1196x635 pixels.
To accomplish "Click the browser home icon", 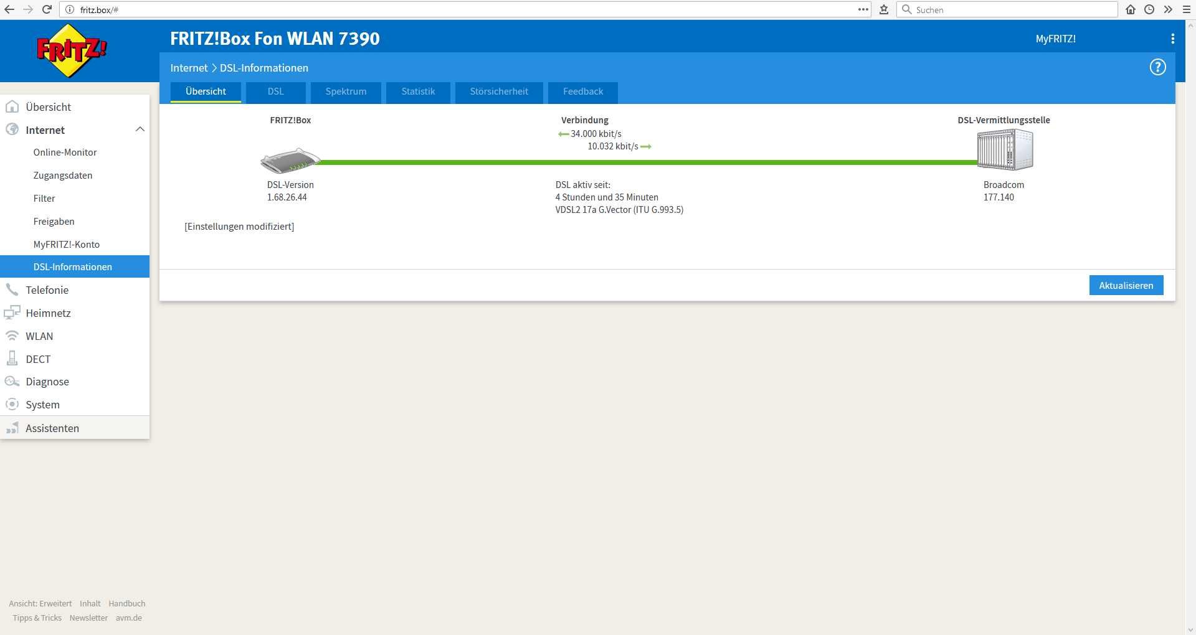I will (x=1131, y=9).
